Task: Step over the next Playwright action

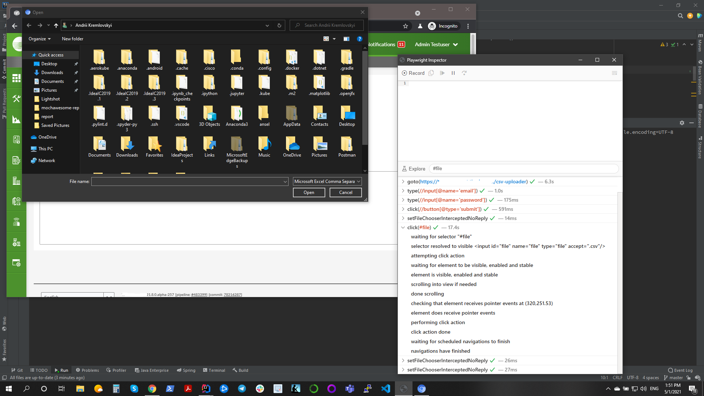Action: pyautogui.click(x=464, y=73)
